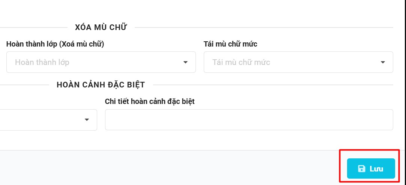This screenshot has width=406, height=185.
Task: Expand the Hoàn thành lớp dropdown arrow
Action: click(185, 62)
